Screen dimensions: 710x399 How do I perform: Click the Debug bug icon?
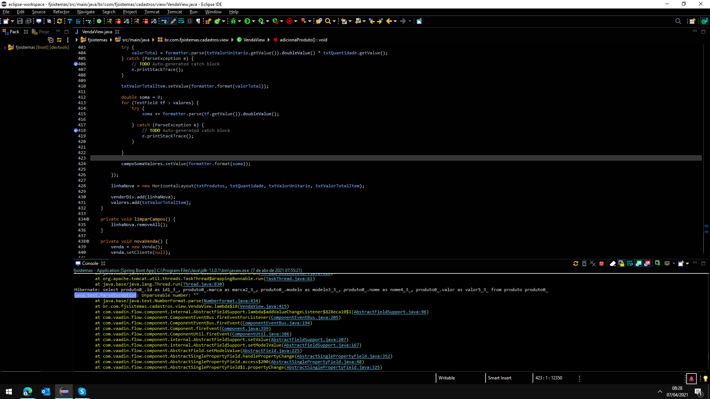point(233,21)
